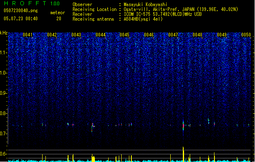Click the 0.7 frequency axis label

[4, 134]
